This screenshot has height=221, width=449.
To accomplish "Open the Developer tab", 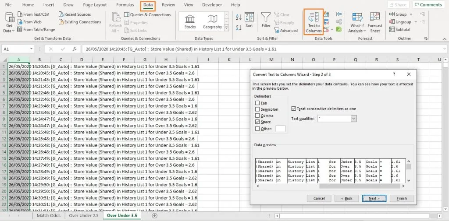I will pos(212,5).
